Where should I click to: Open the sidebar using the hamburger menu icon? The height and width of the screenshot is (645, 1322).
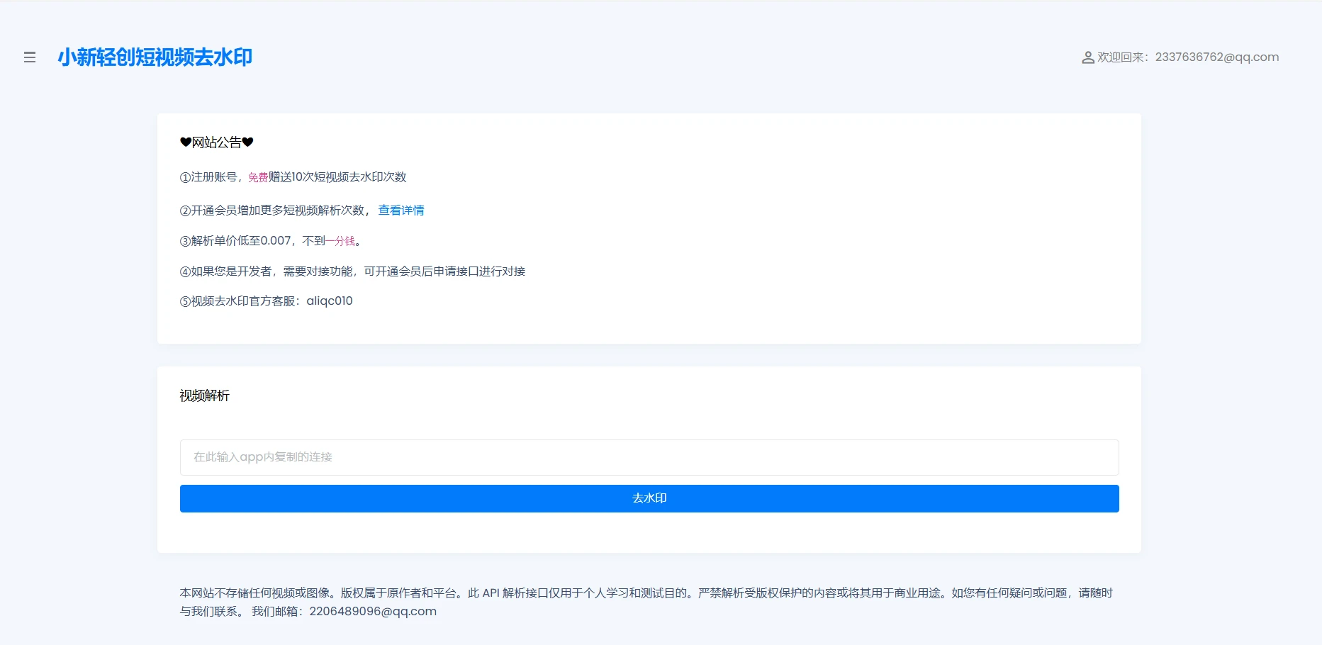coord(29,57)
